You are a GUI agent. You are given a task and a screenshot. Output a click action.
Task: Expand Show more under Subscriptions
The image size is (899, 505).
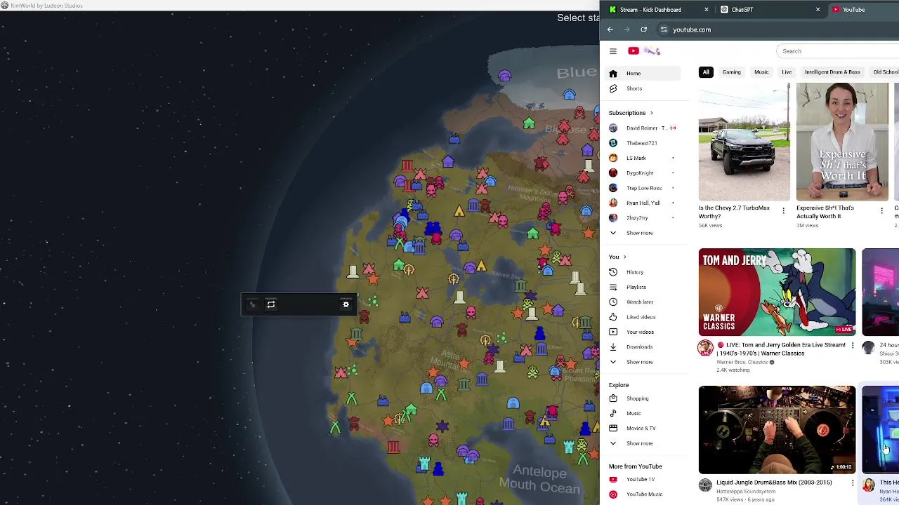[x=643, y=233]
